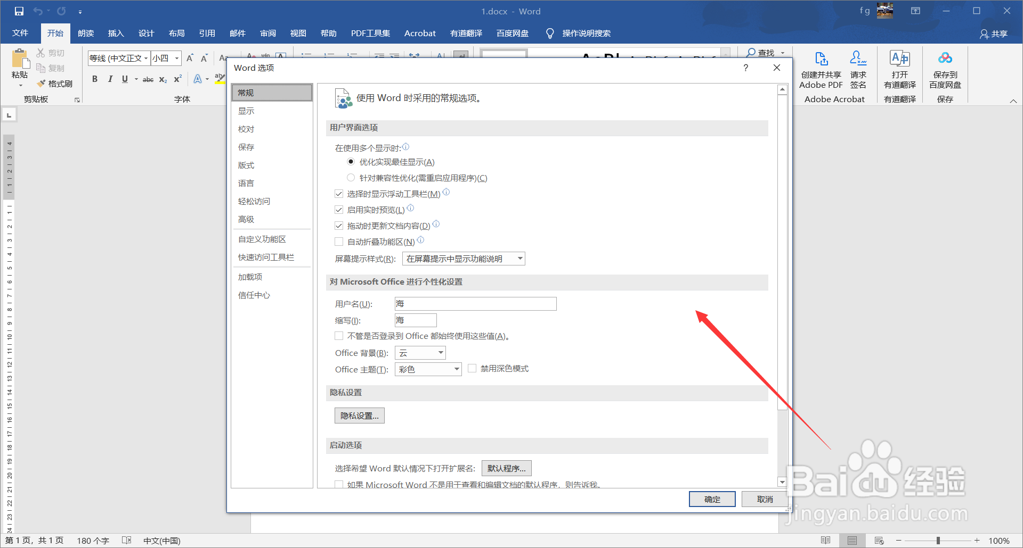Apply superscript x² icon
Screen dimensions: 1023x548
coord(178,79)
